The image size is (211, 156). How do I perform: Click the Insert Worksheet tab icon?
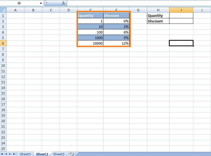[72, 154]
